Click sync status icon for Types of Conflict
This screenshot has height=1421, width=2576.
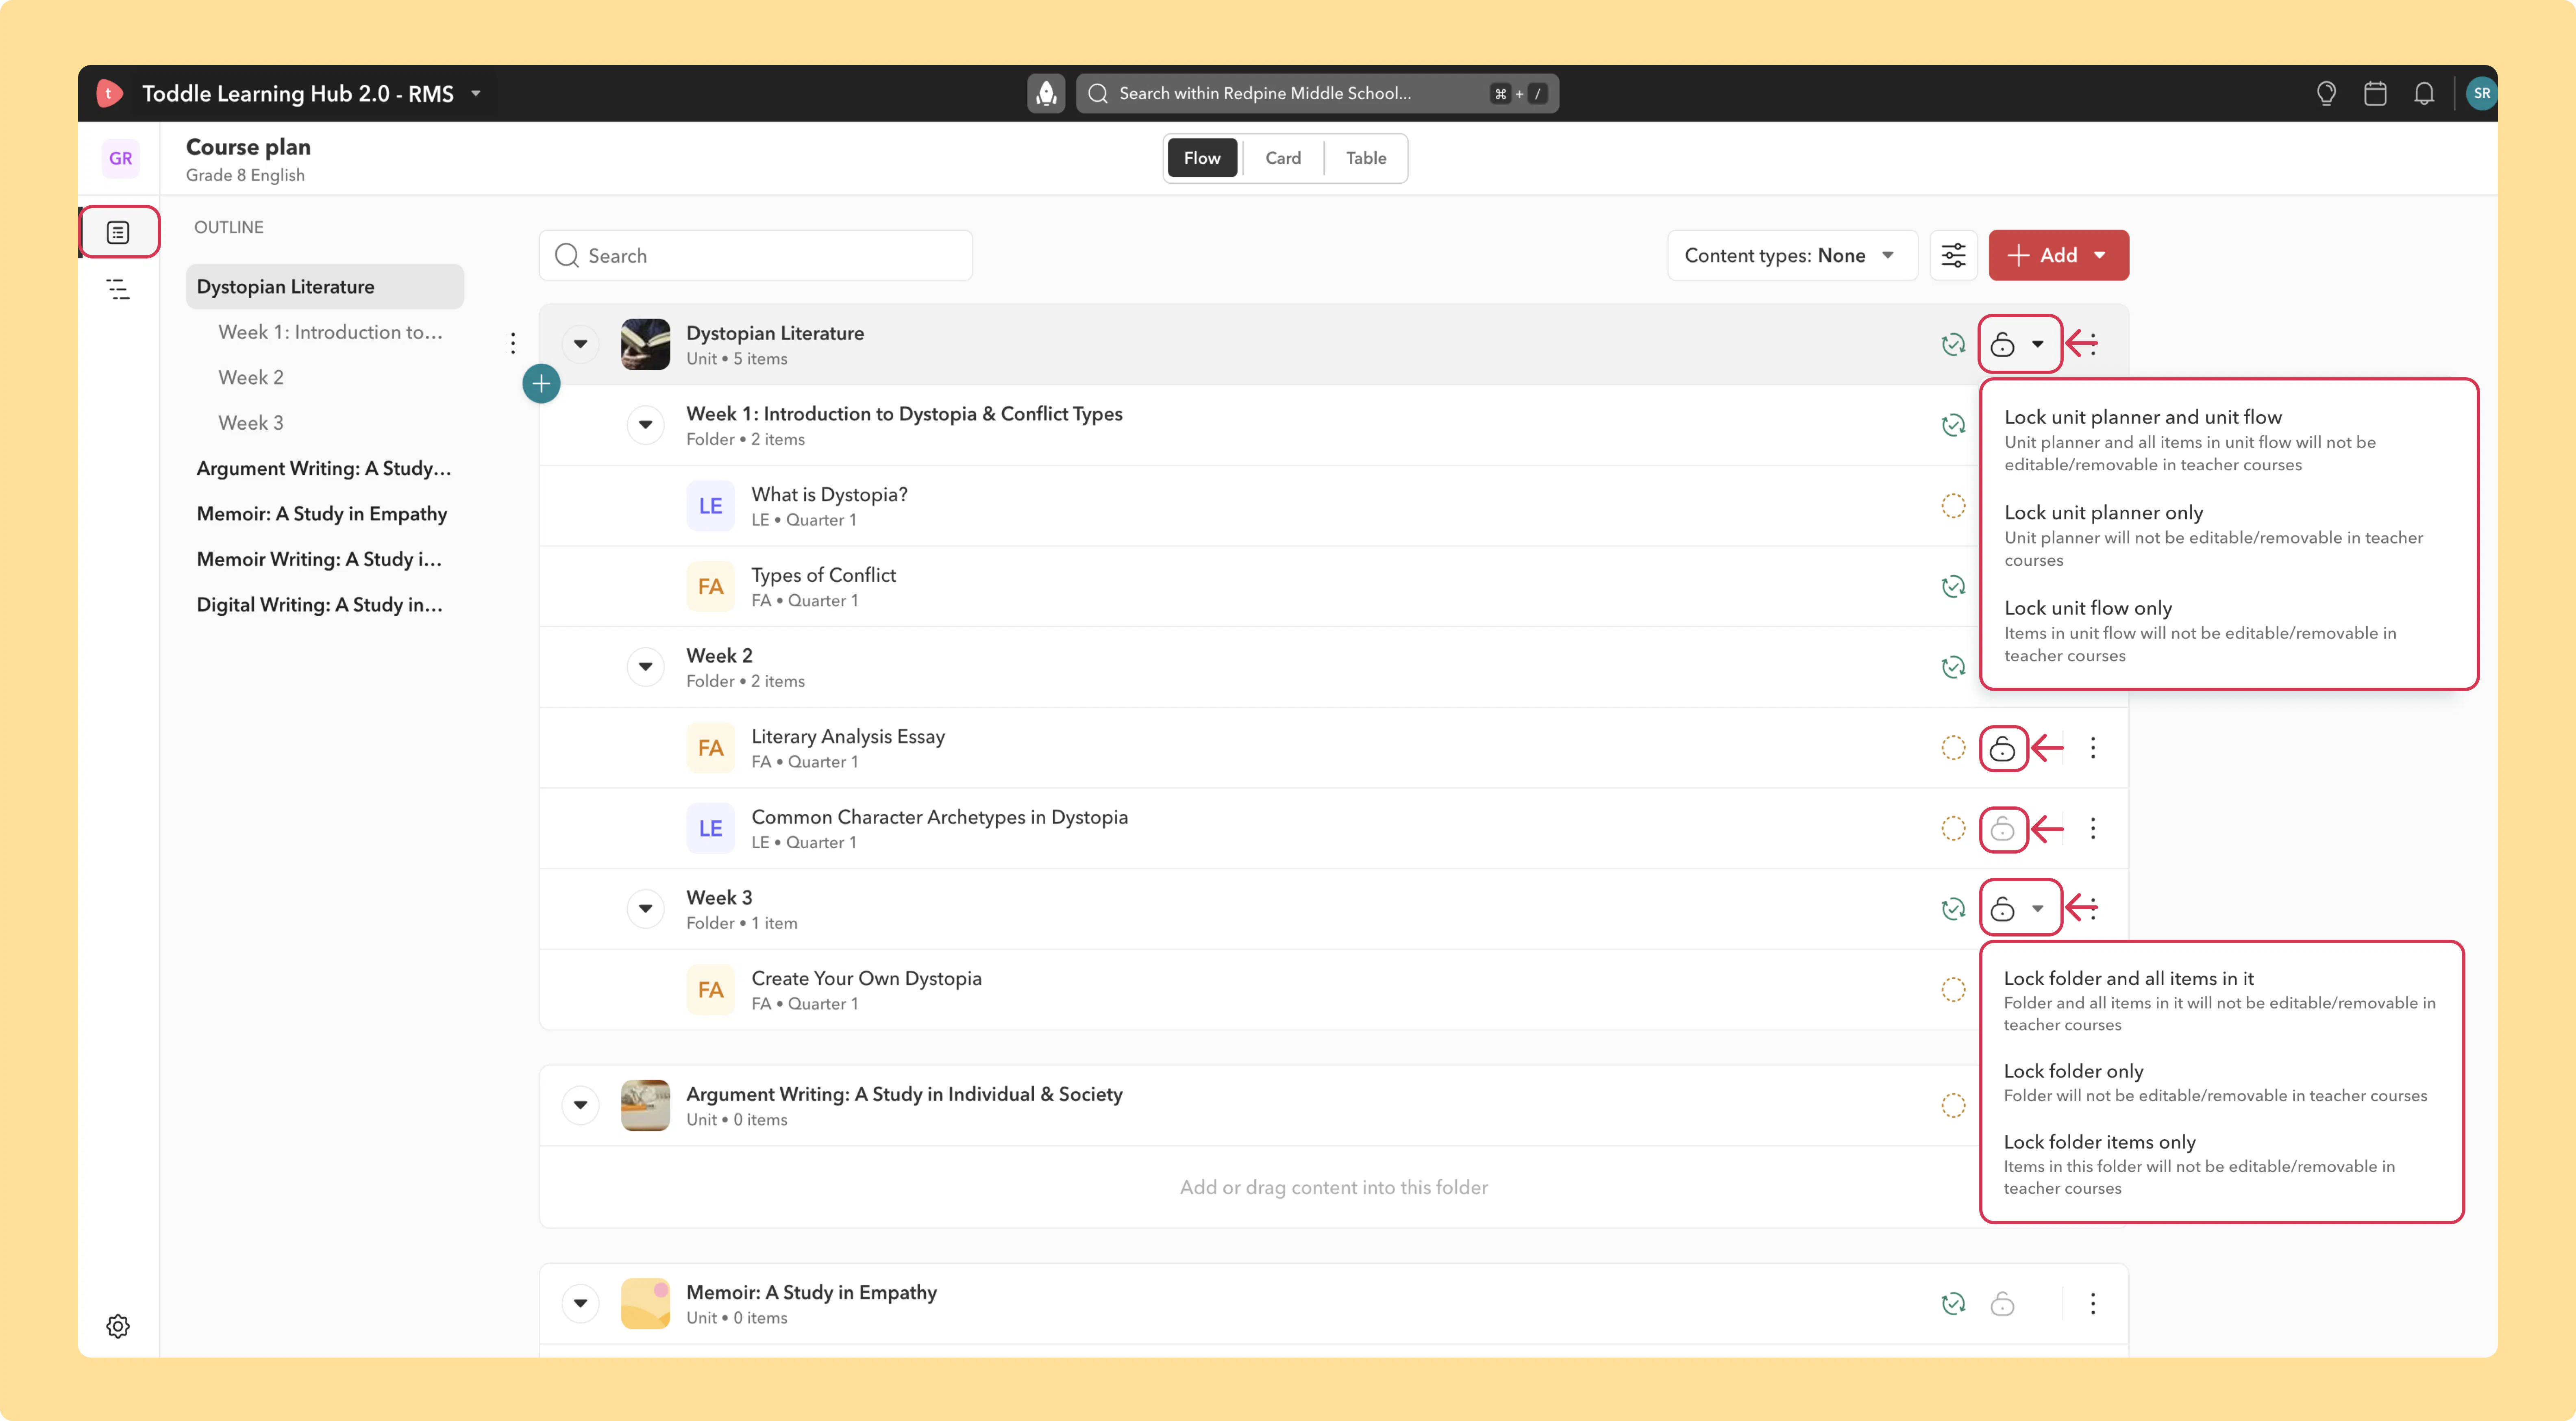click(1953, 586)
